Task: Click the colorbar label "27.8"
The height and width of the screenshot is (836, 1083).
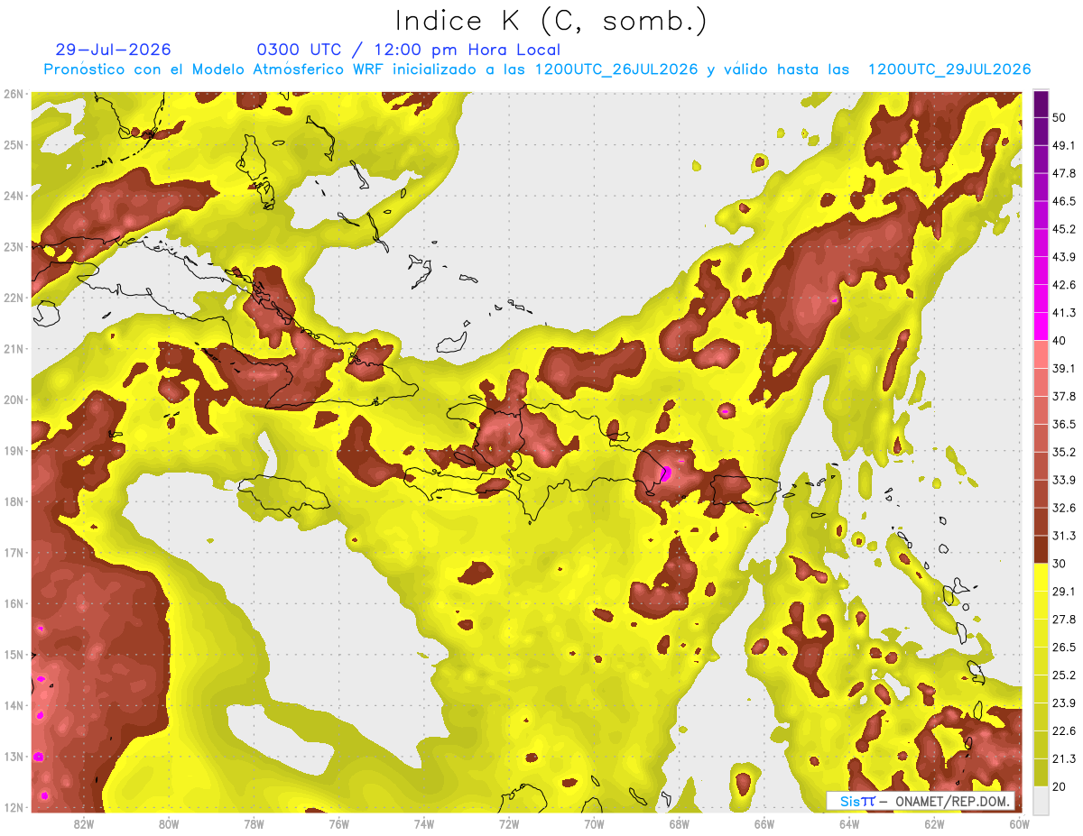Action: coord(1063,619)
